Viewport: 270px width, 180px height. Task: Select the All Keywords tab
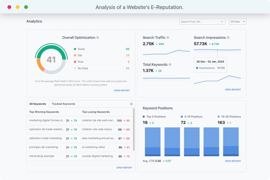[x=37, y=104]
